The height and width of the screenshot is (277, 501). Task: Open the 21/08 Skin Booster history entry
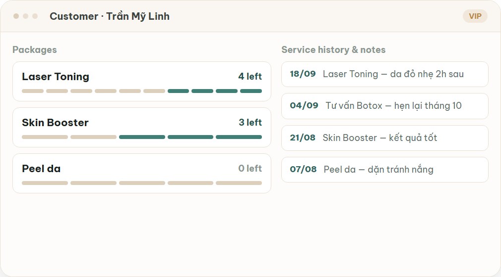click(385, 138)
